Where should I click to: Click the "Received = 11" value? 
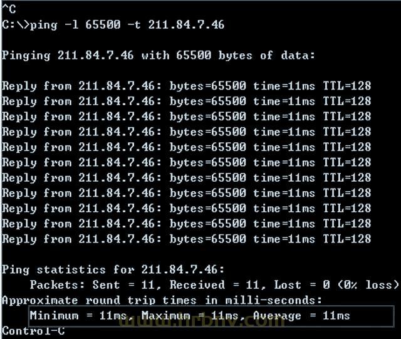(211, 284)
